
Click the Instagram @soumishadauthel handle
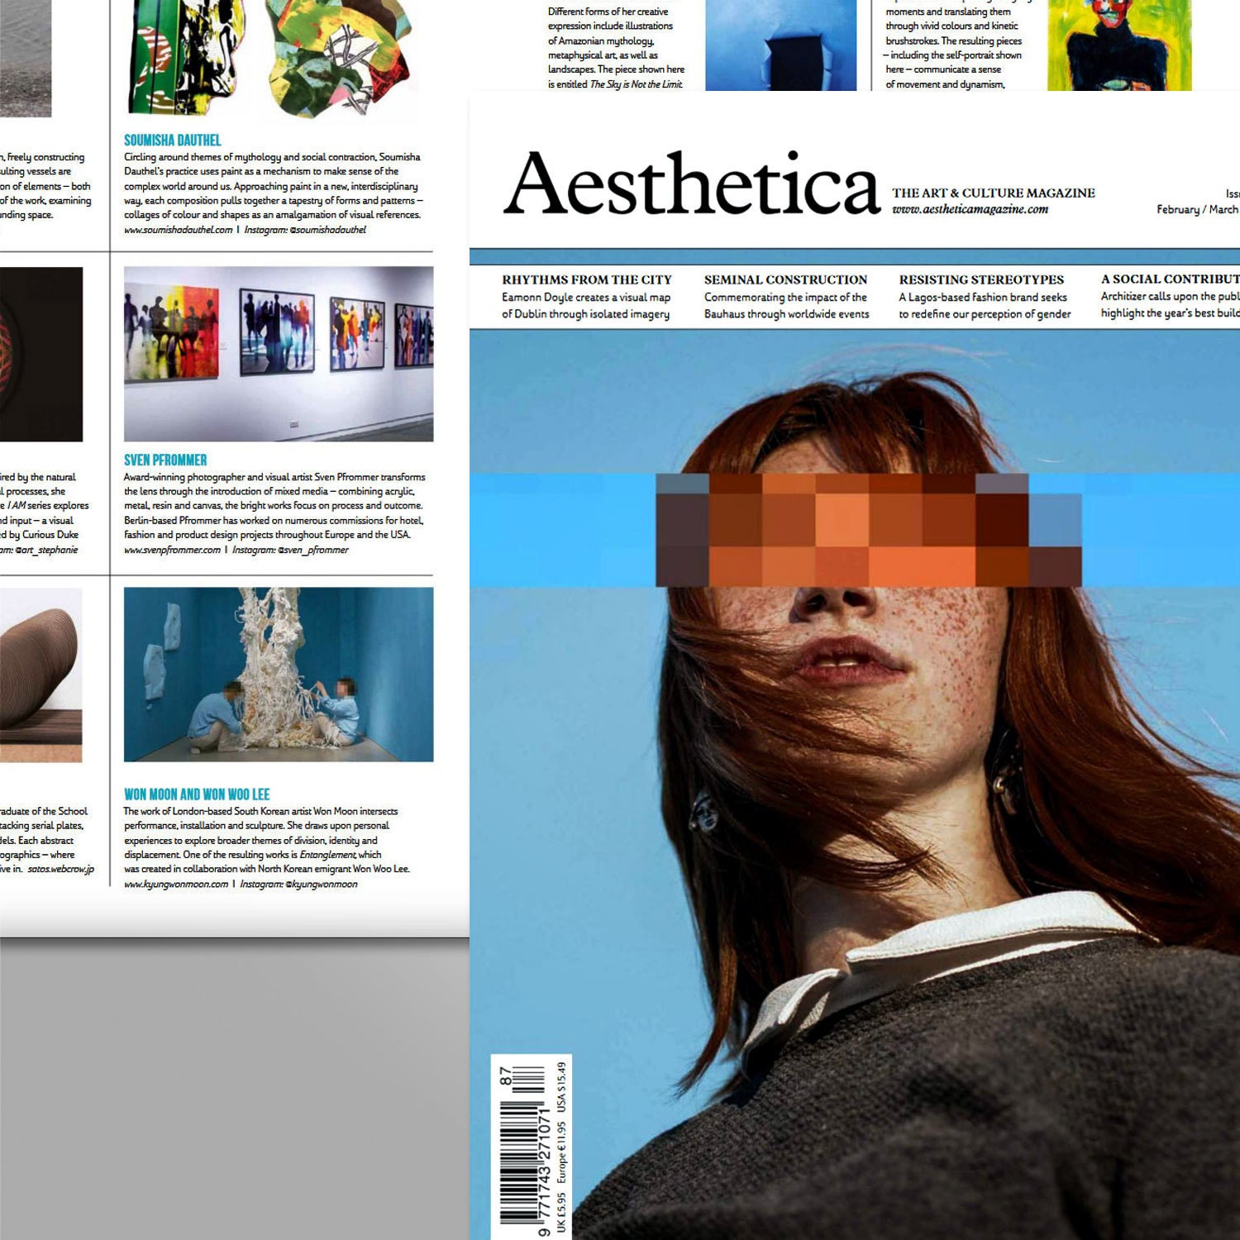(x=305, y=230)
